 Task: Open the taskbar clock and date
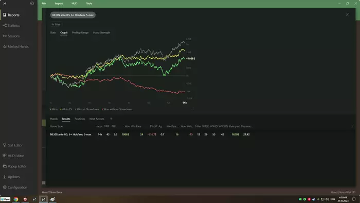pos(343,199)
